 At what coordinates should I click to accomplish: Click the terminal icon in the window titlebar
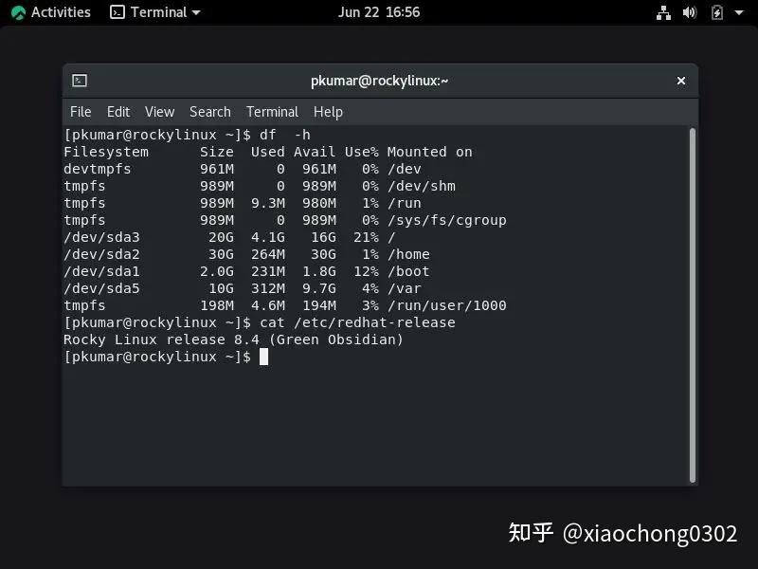point(78,81)
